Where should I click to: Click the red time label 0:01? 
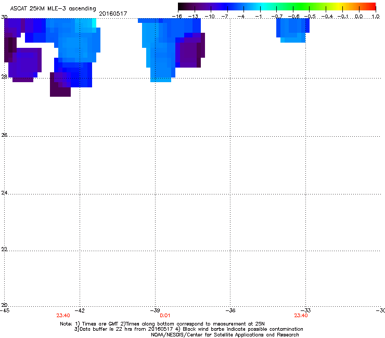point(165,316)
